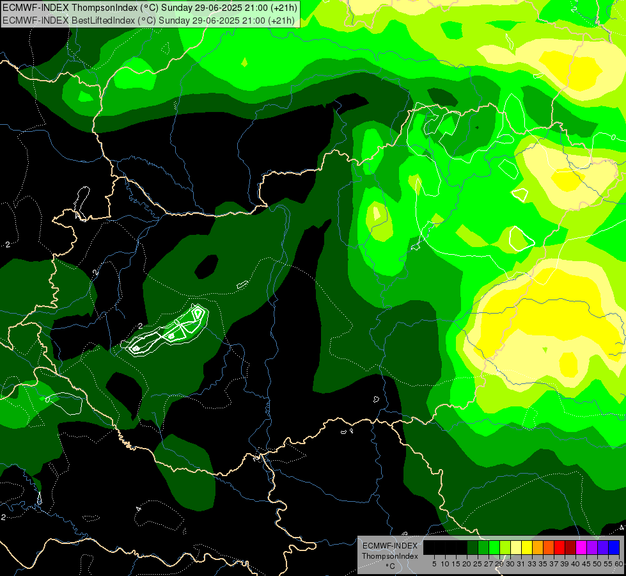Click the legend tick value 39
This screenshot has height=576, width=626.
pos(565,564)
